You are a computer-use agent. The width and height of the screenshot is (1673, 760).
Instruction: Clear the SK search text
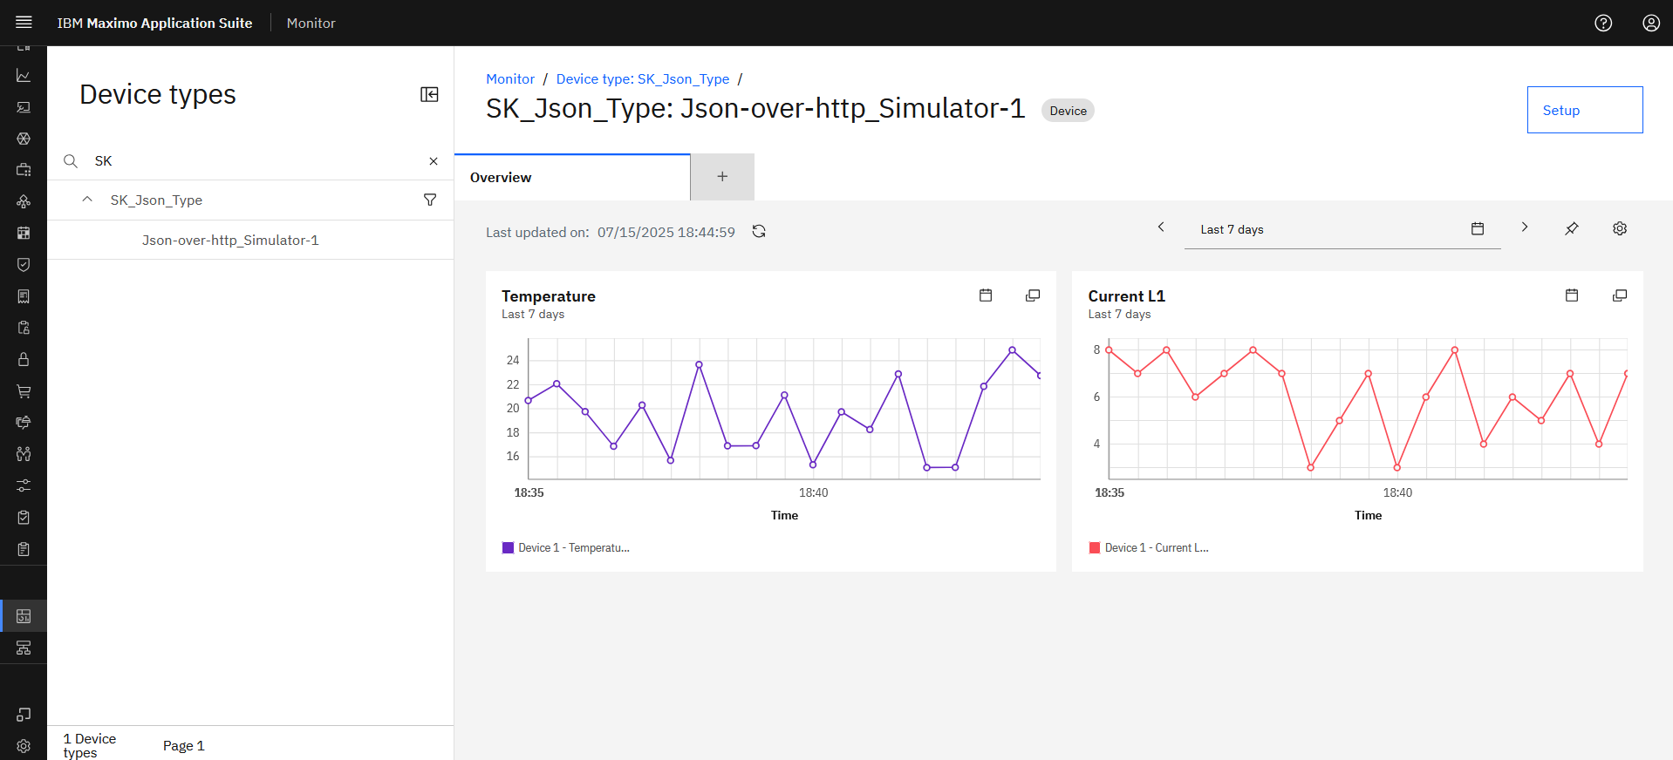[434, 161]
